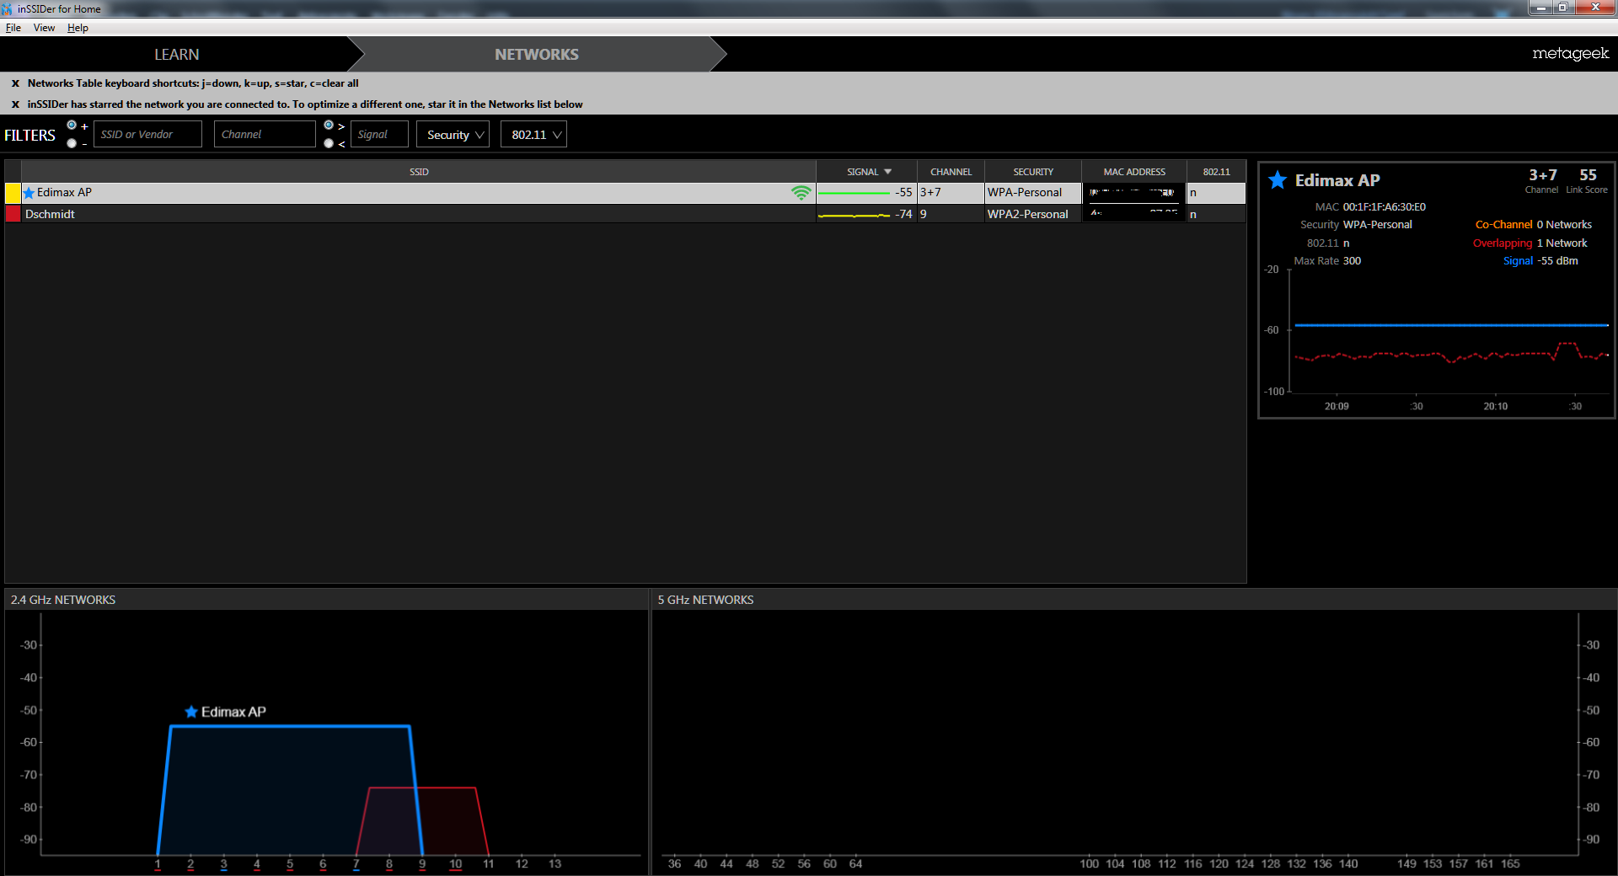Image resolution: width=1618 pixels, height=876 pixels.
Task: Click the SSID or Vendor filter field
Action: (x=147, y=135)
